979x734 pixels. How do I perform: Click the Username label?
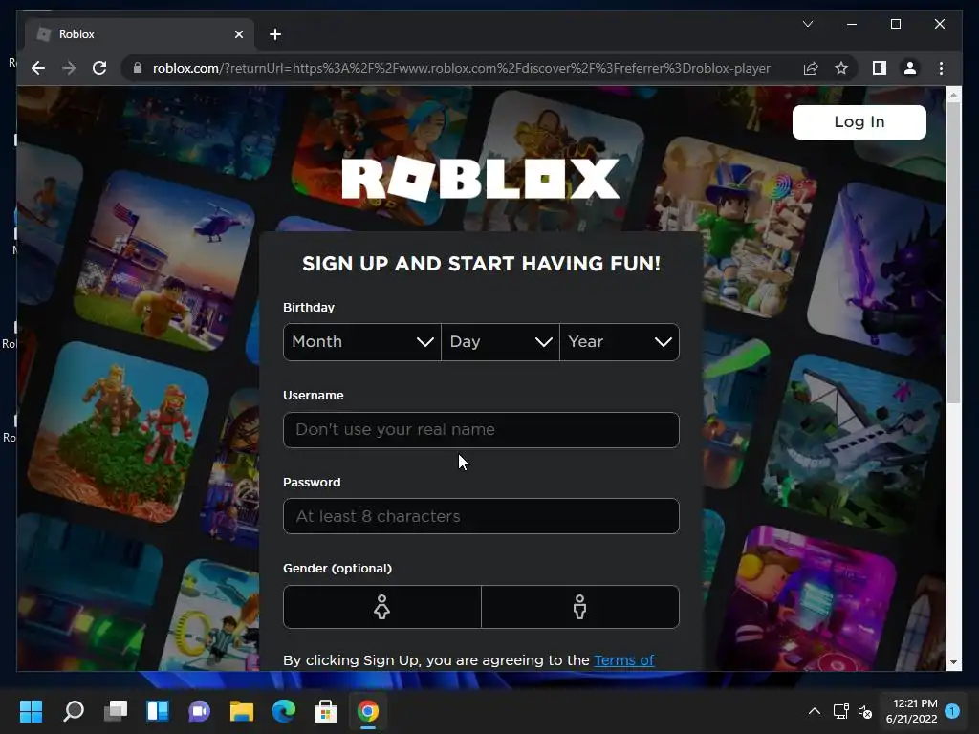pos(313,395)
